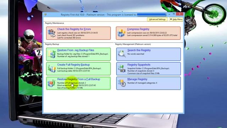Select 'Number of .reg backup files stored: 1'
Image resolution: width=227 pixels, height=128 pixels.
click(x=73, y=56)
